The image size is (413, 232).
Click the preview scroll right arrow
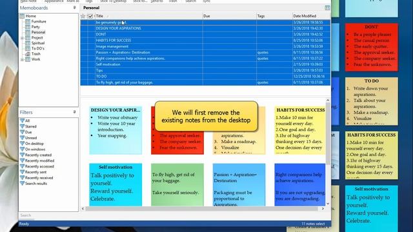323,209
